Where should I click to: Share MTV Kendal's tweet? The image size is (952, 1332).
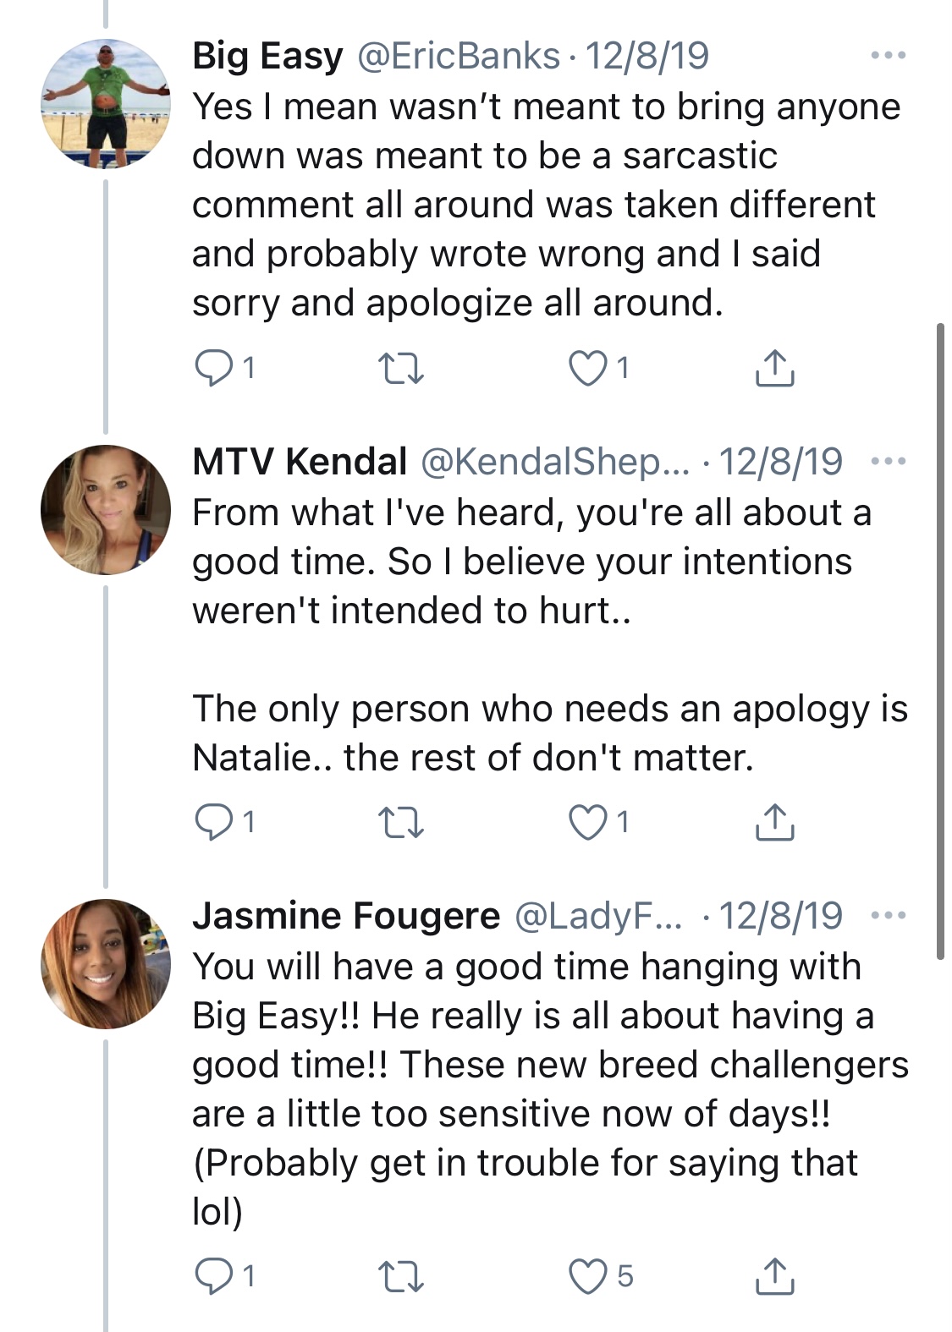(x=774, y=821)
